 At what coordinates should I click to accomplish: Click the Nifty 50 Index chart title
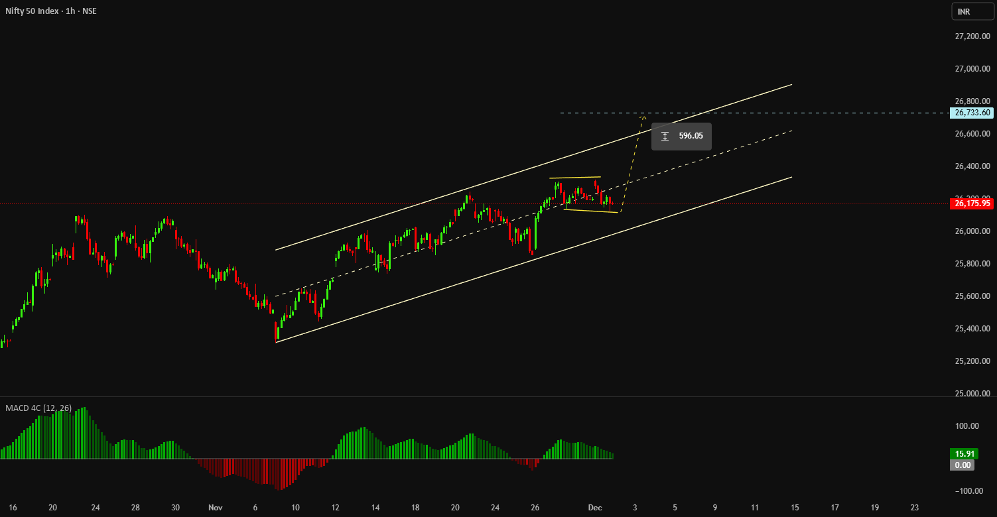(51, 11)
